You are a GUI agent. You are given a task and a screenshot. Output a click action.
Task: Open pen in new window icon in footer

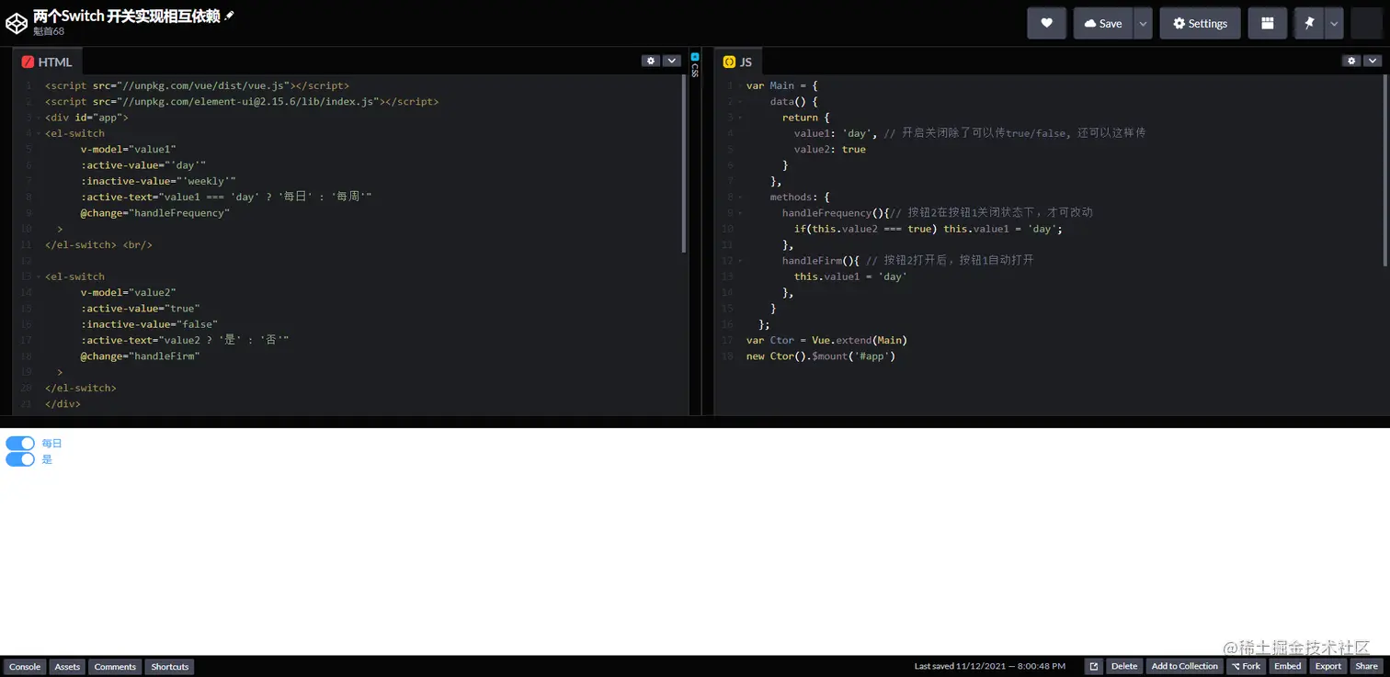click(1094, 666)
